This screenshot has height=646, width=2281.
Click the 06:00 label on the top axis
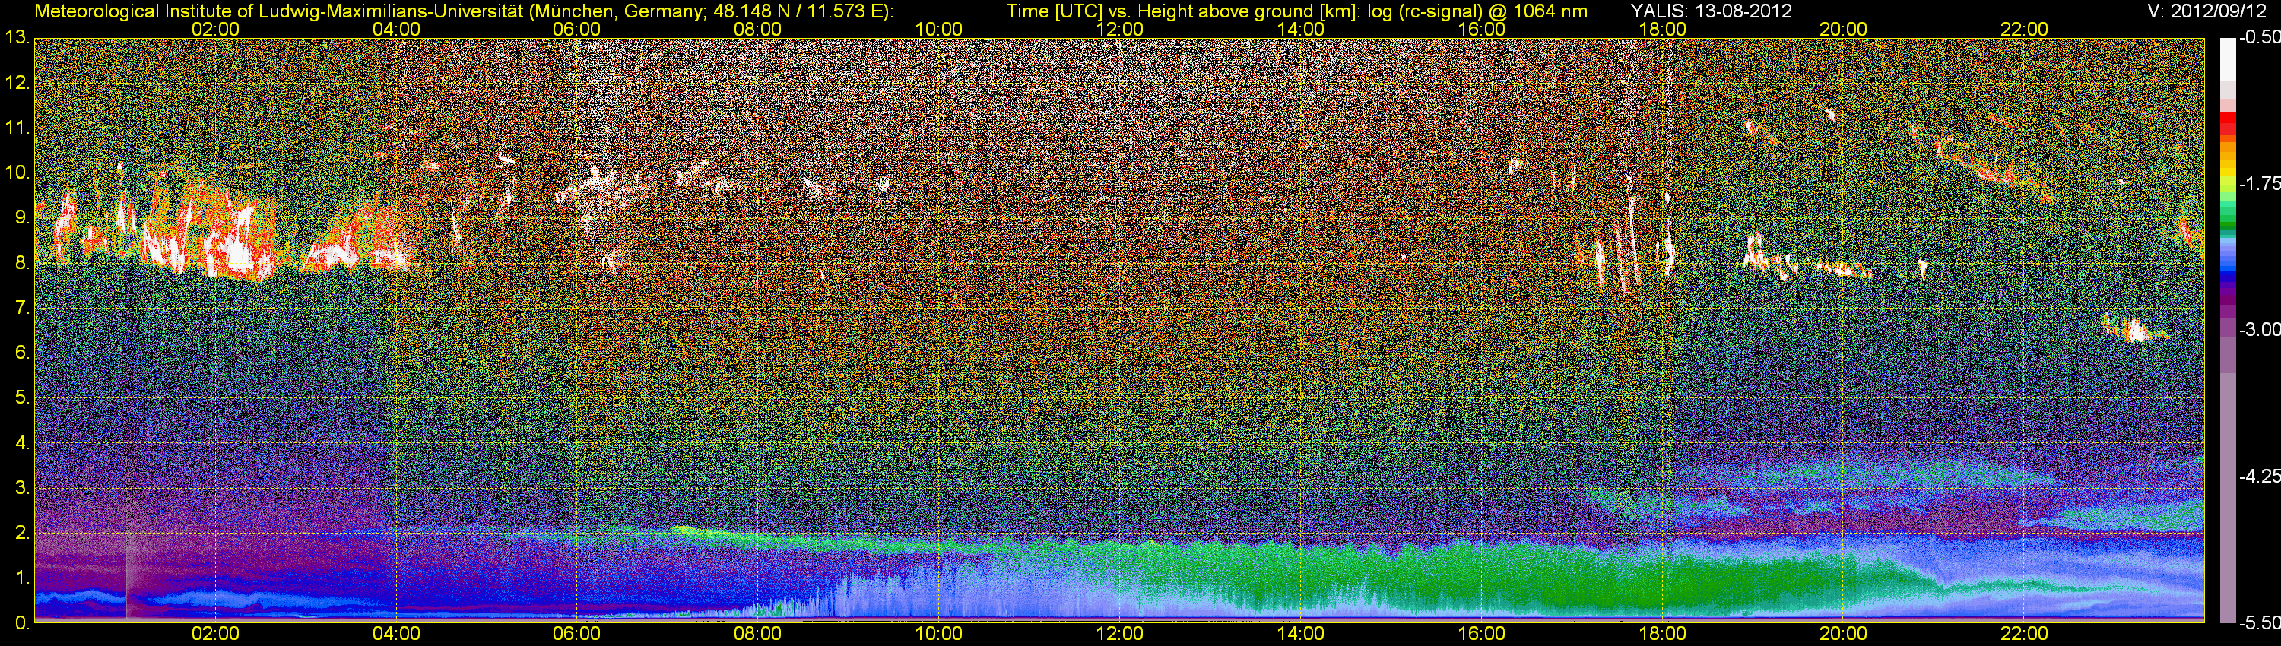(x=576, y=29)
